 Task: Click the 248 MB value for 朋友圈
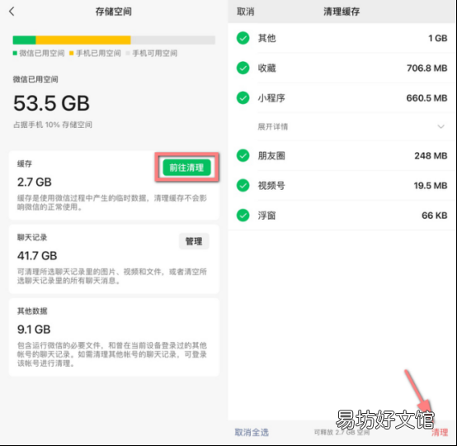[431, 155]
